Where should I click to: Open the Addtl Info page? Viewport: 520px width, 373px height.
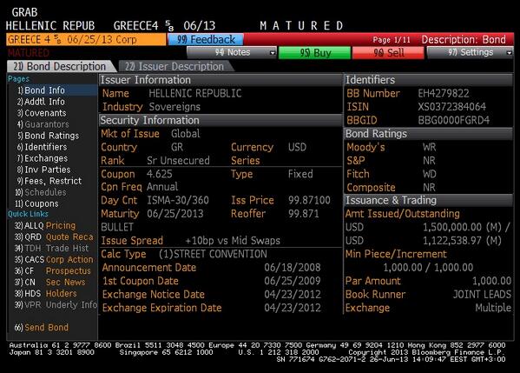41,102
